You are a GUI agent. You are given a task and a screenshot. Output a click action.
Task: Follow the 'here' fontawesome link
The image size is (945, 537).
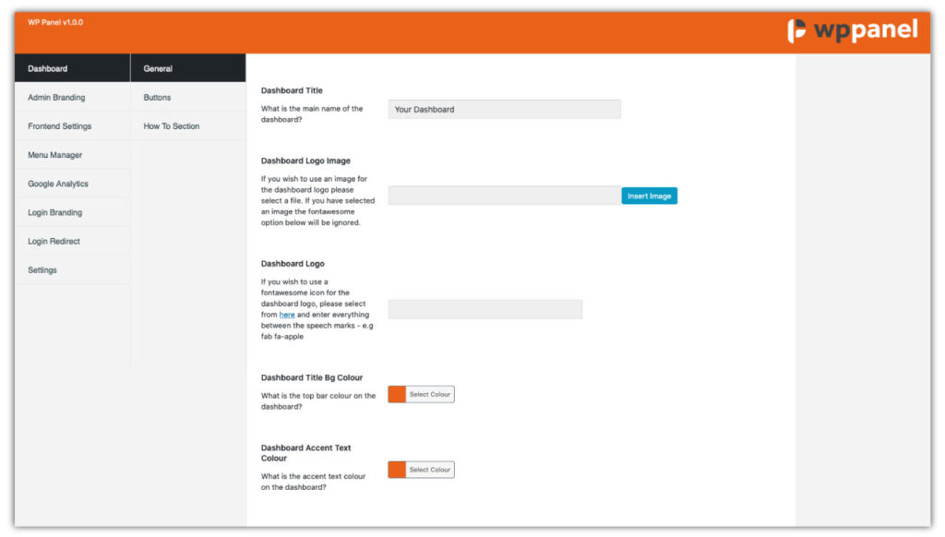coord(287,315)
